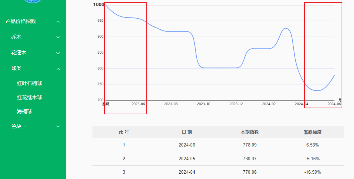Click the 2023-10 axis label
This screenshot has height=179, width=354.
click(204, 104)
